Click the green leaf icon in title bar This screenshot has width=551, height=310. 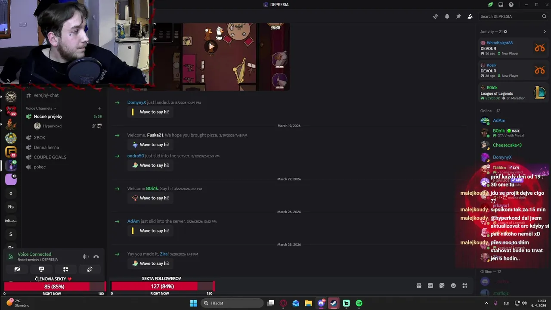pos(490,5)
